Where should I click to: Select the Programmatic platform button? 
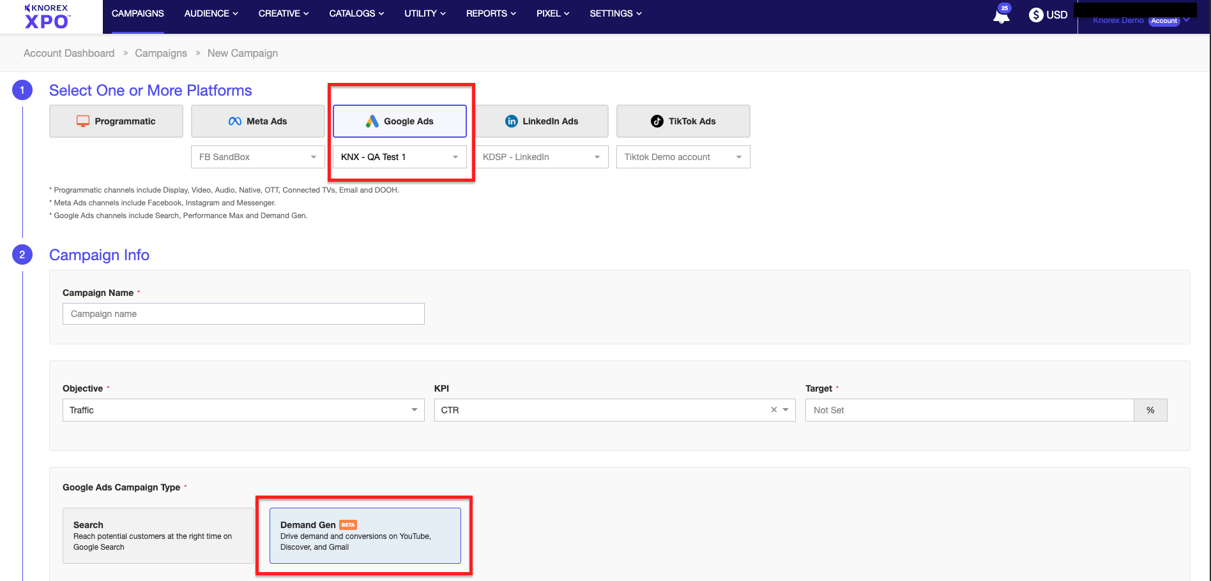[x=116, y=121]
